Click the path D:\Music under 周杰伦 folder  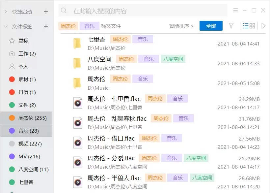coord(98,88)
